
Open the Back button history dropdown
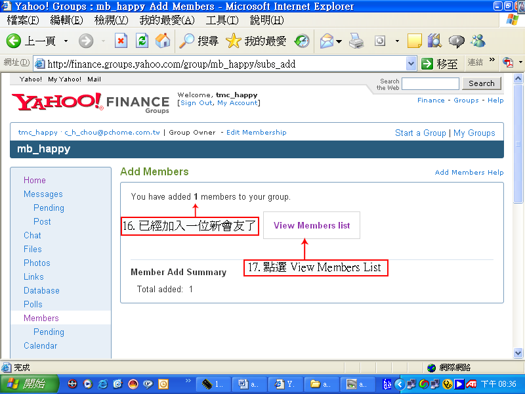[x=66, y=41]
